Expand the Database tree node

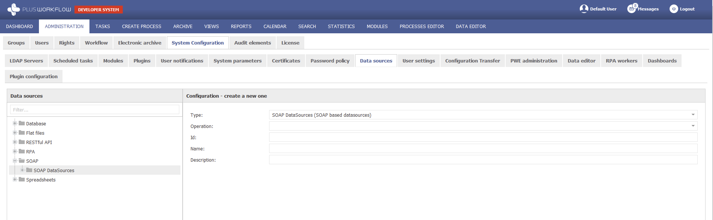tap(15, 123)
